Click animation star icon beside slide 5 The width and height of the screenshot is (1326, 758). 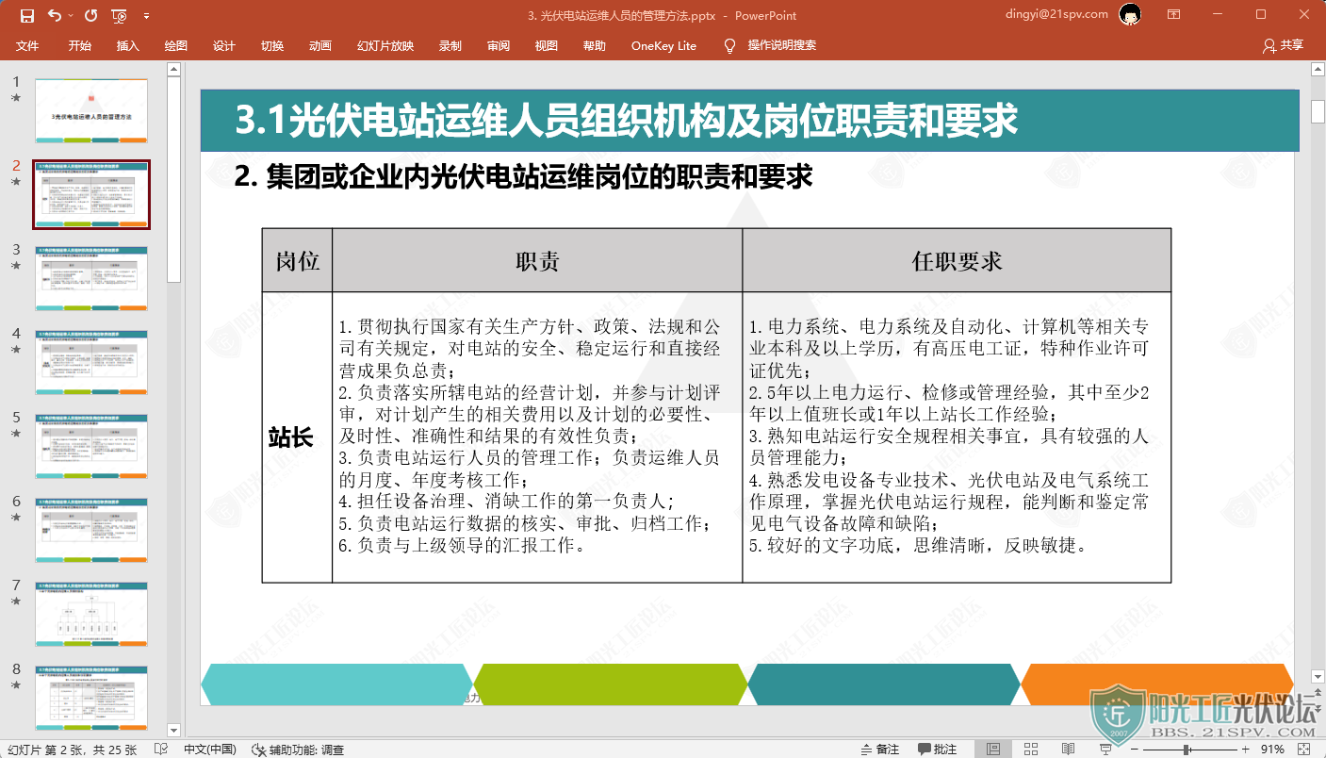[x=16, y=435]
